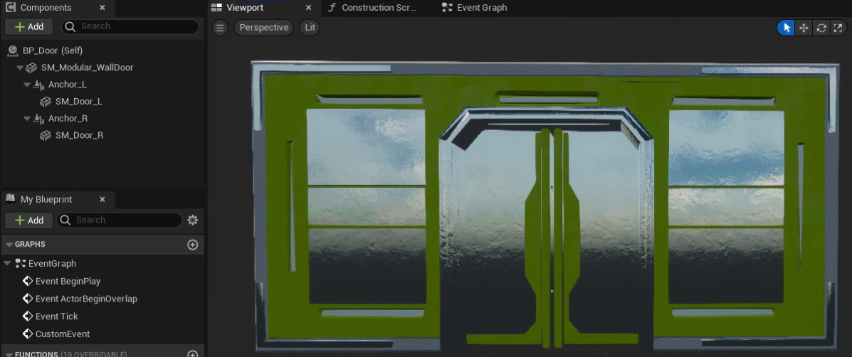Add a new function with plus icon
This screenshot has width=852, height=357.
click(x=192, y=354)
